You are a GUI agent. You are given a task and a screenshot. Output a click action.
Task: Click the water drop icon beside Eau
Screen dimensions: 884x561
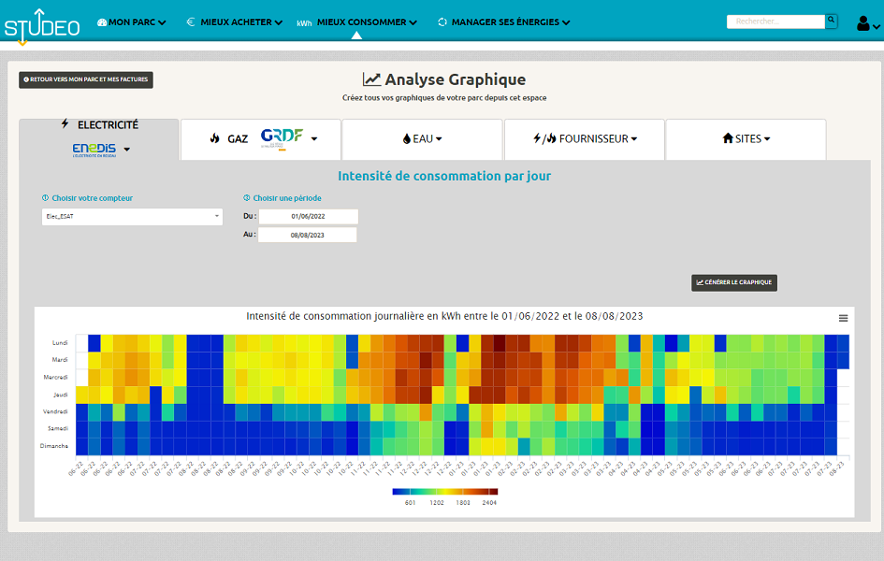pyautogui.click(x=407, y=139)
